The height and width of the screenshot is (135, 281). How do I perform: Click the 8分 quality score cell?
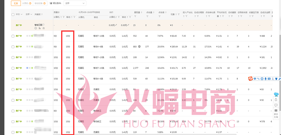[x=55, y=111]
